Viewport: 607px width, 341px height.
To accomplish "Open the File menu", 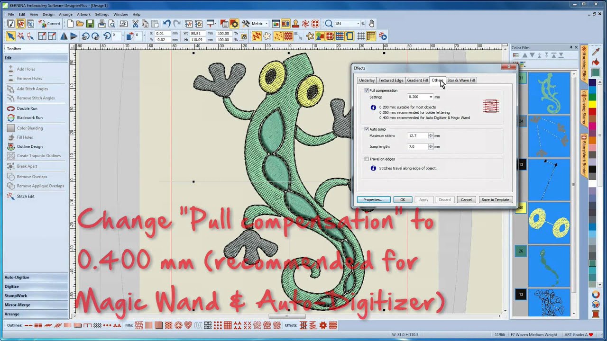I will pos(11,15).
